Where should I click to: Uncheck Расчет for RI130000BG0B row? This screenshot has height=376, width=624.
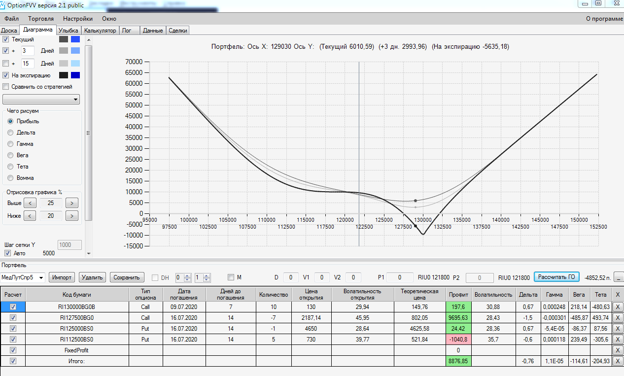point(13,307)
